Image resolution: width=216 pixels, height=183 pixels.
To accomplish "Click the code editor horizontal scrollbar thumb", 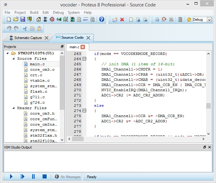I will coord(78,139).
